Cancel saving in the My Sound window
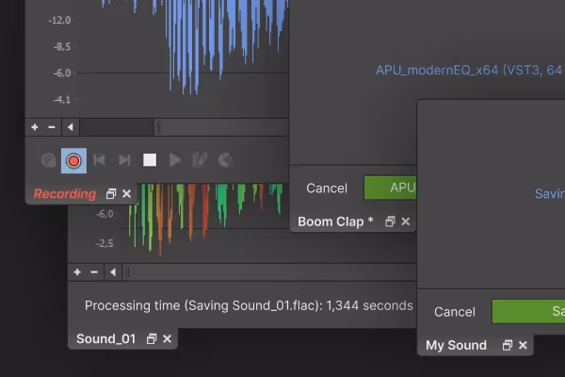The height and width of the screenshot is (377, 565). pyautogui.click(x=455, y=312)
